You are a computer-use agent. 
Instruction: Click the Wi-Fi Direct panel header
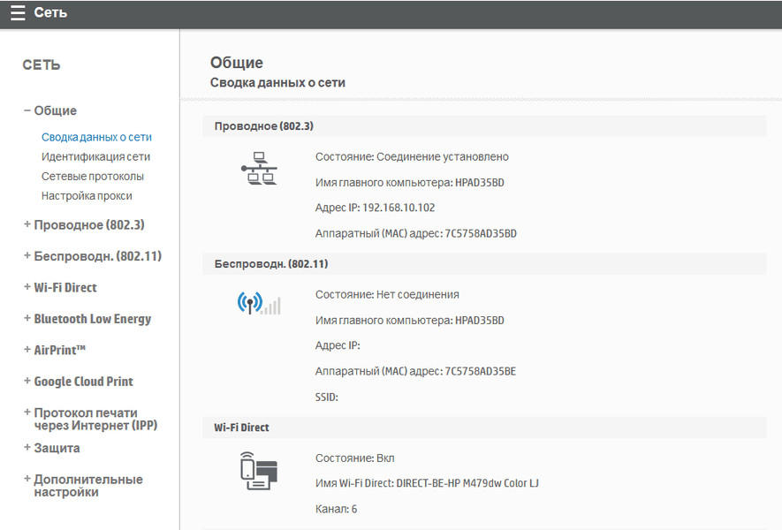pyautogui.click(x=484, y=428)
